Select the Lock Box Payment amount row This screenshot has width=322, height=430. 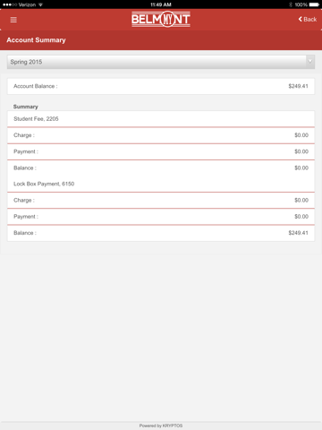click(161, 217)
